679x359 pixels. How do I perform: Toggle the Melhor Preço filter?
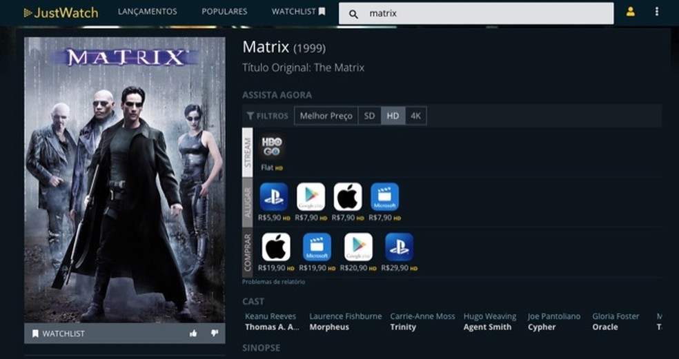click(x=326, y=116)
